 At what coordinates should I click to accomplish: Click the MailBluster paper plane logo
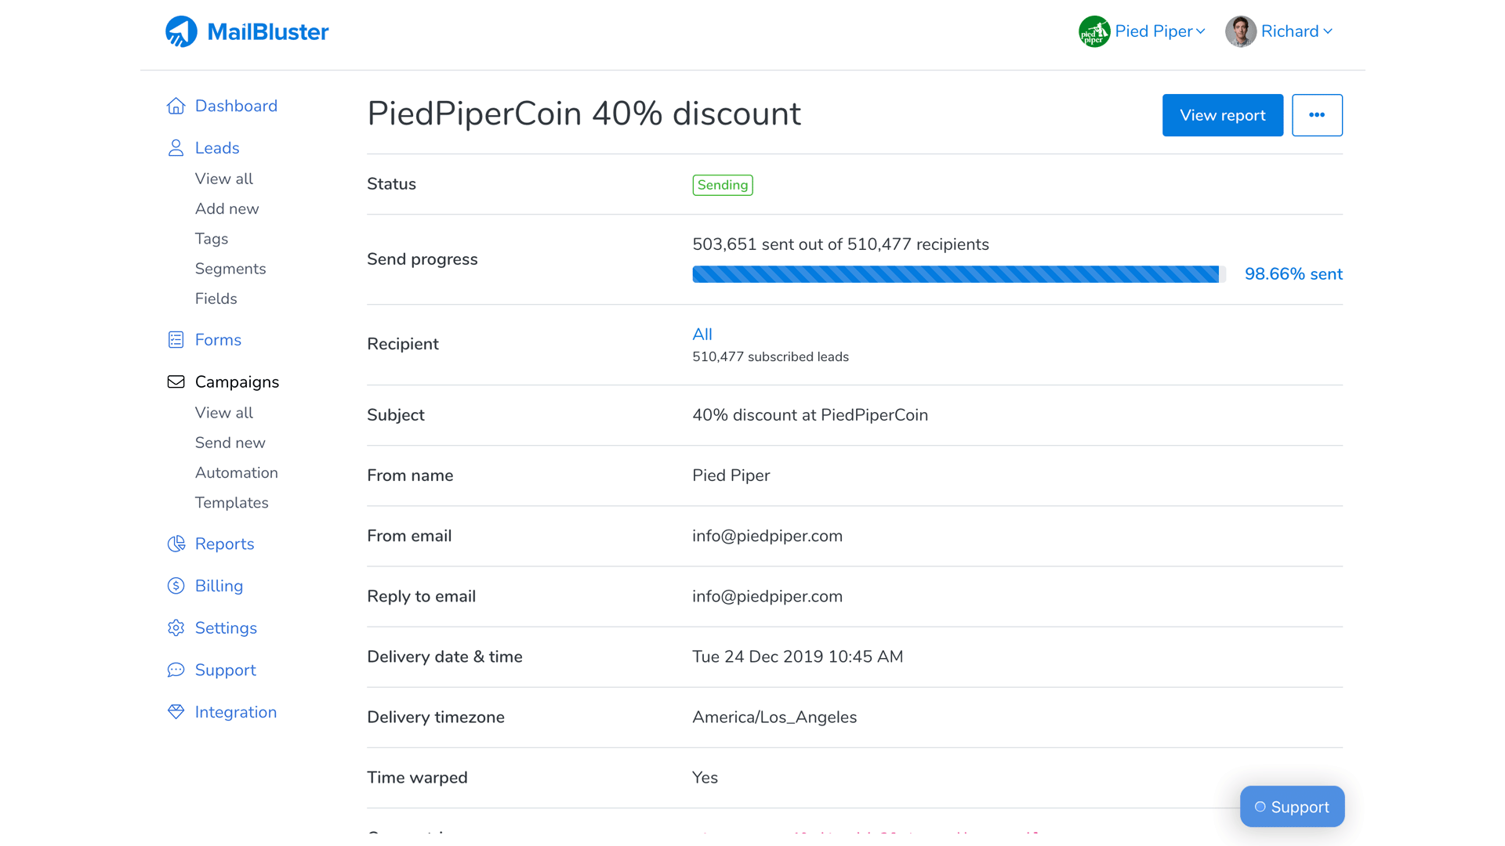click(181, 31)
